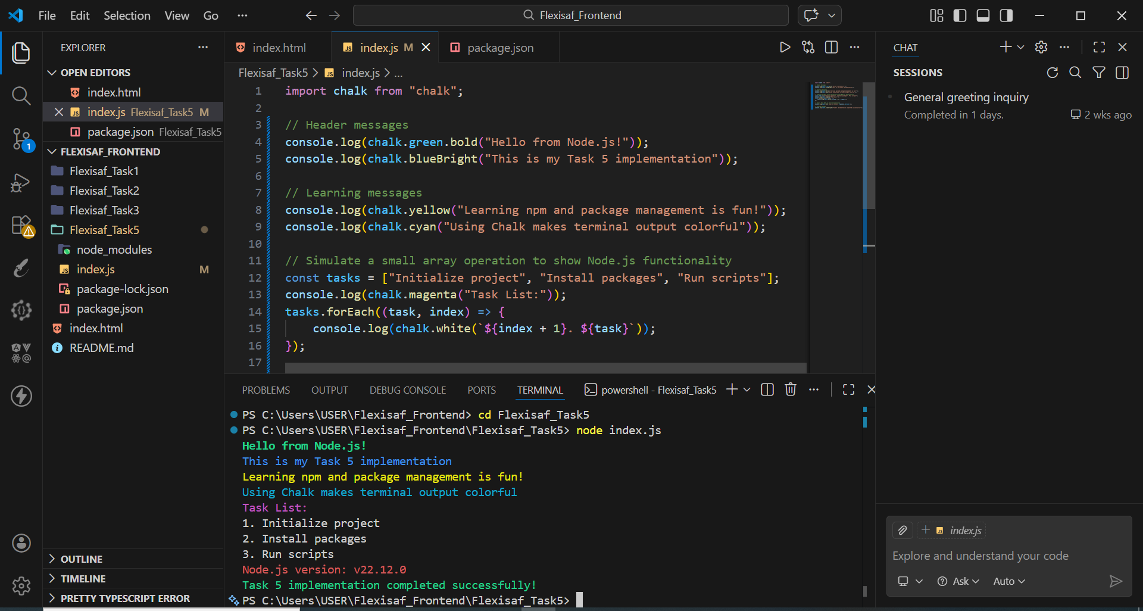Split the editor to the right
The height and width of the screenshot is (611, 1143).
click(x=831, y=48)
